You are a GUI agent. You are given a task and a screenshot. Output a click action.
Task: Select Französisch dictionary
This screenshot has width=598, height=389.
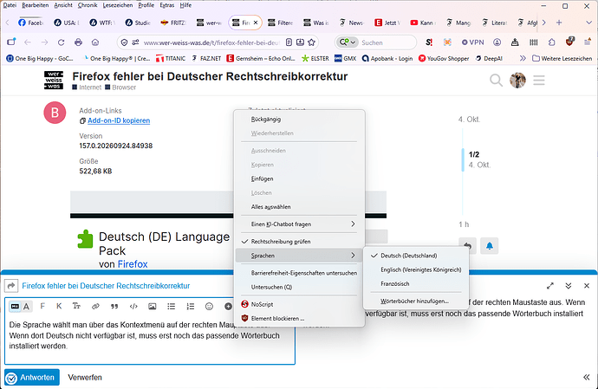(x=416, y=284)
